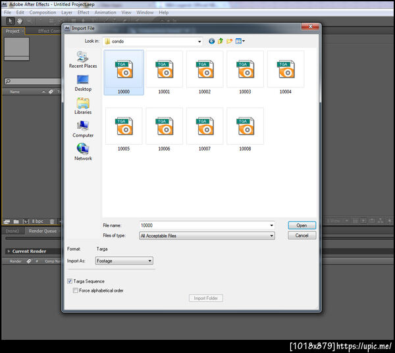
Task: Open the Layer menu
Action: 66,12
